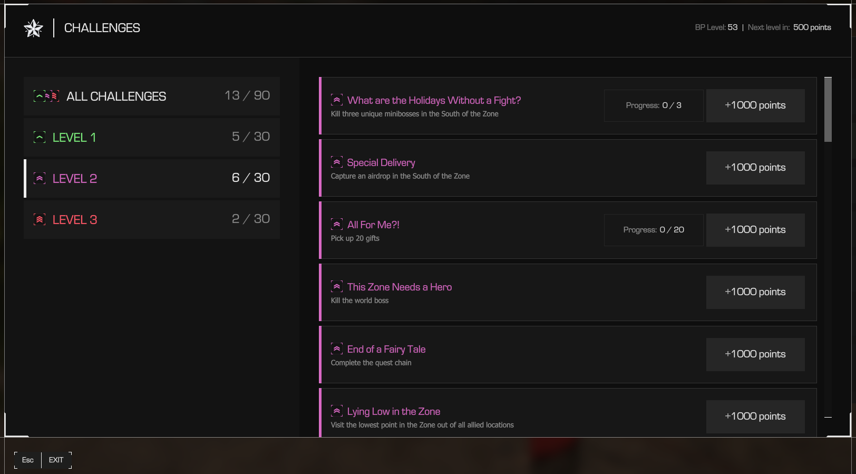The width and height of the screenshot is (856, 474).
Task: Click the Progress 0 / 20 gifts counter
Action: coord(654,230)
